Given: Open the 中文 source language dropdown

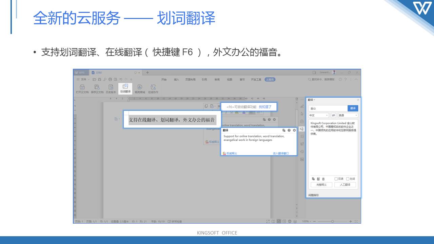Looking at the screenshot, I should coord(318,115).
